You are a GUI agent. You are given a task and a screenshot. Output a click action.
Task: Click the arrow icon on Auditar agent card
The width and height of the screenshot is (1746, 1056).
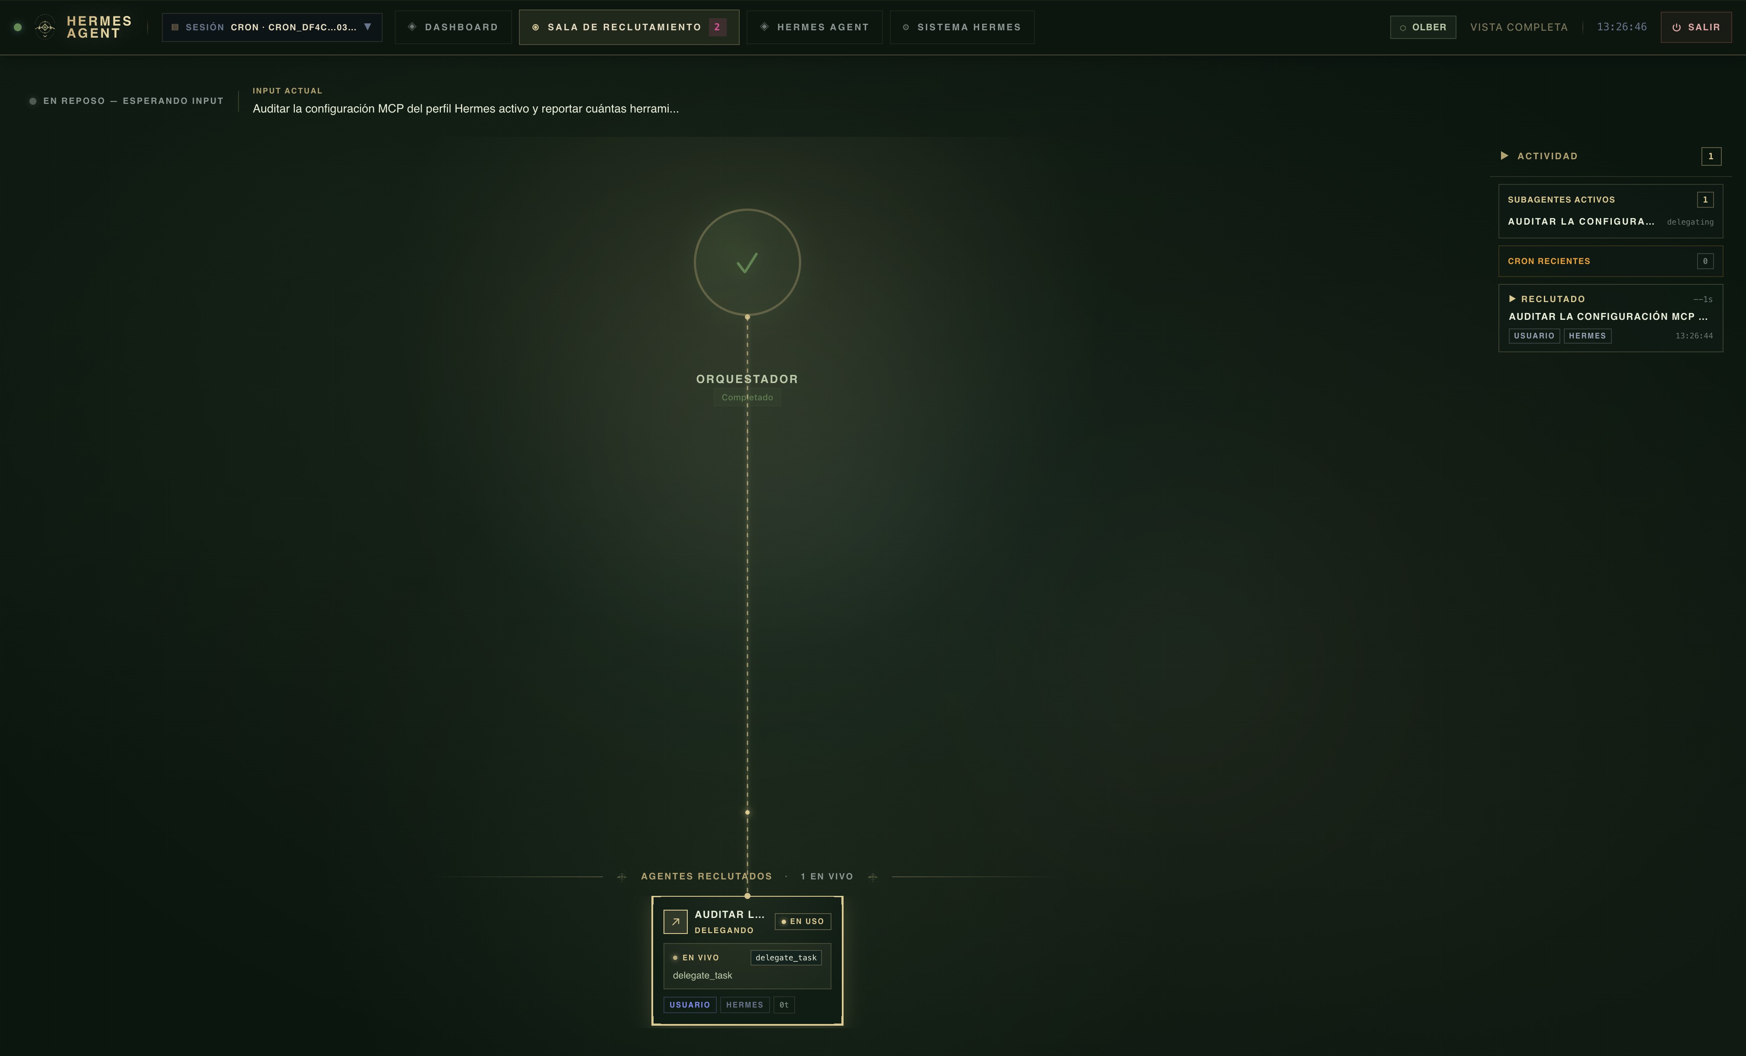tap(675, 921)
